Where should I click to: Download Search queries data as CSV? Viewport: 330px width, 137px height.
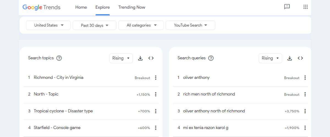[x=290, y=58]
